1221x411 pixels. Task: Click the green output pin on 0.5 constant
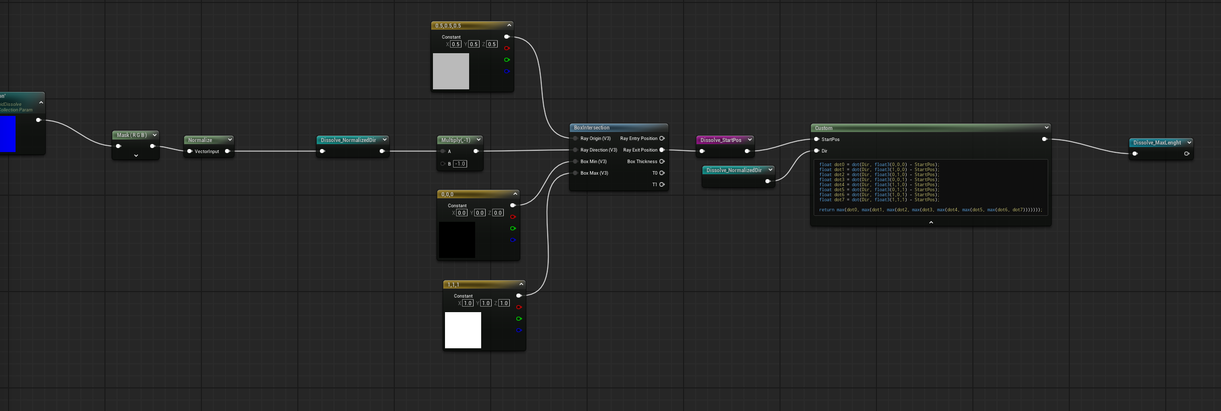pyautogui.click(x=507, y=60)
